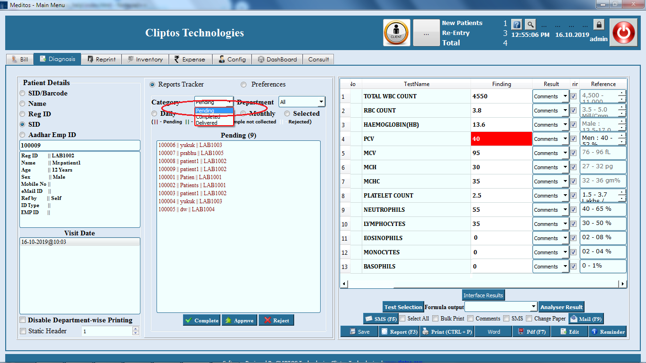Select Name search radio option
The height and width of the screenshot is (363, 646).
(x=22, y=104)
